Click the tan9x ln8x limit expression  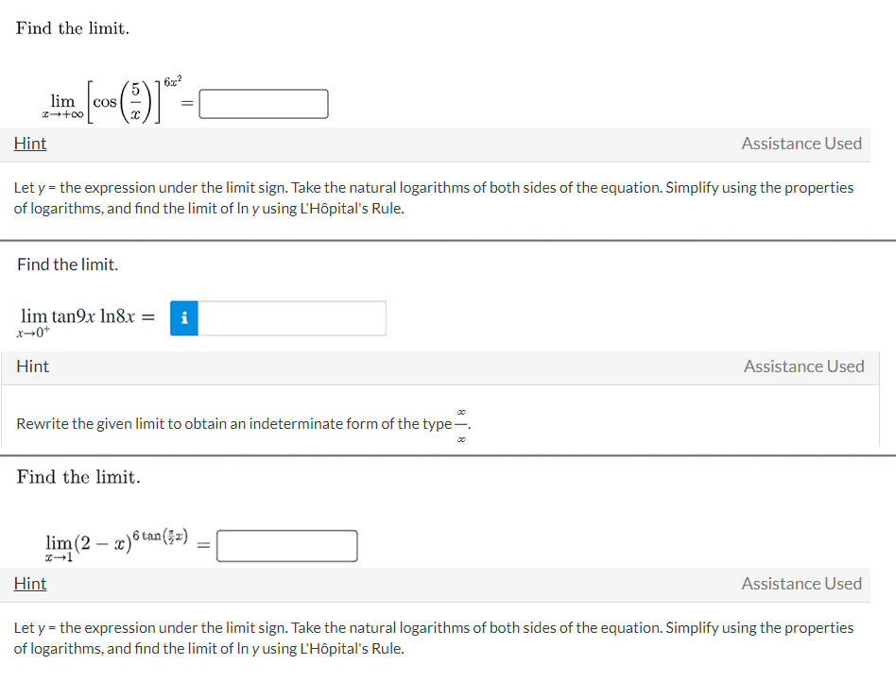point(80,317)
